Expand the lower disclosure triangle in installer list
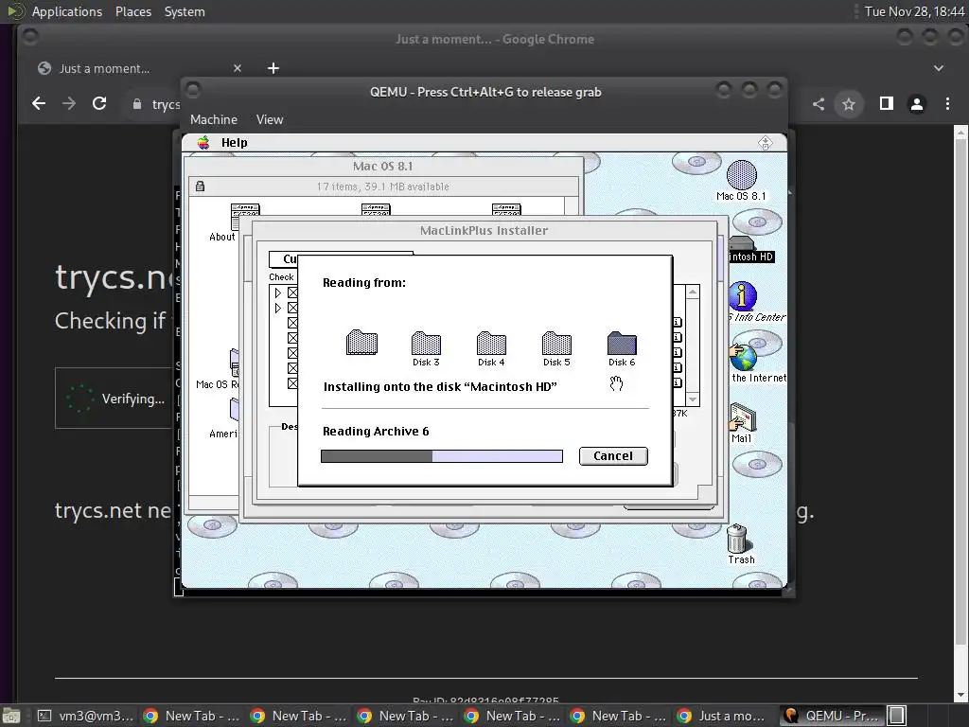969x727 pixels. [278, 308]
